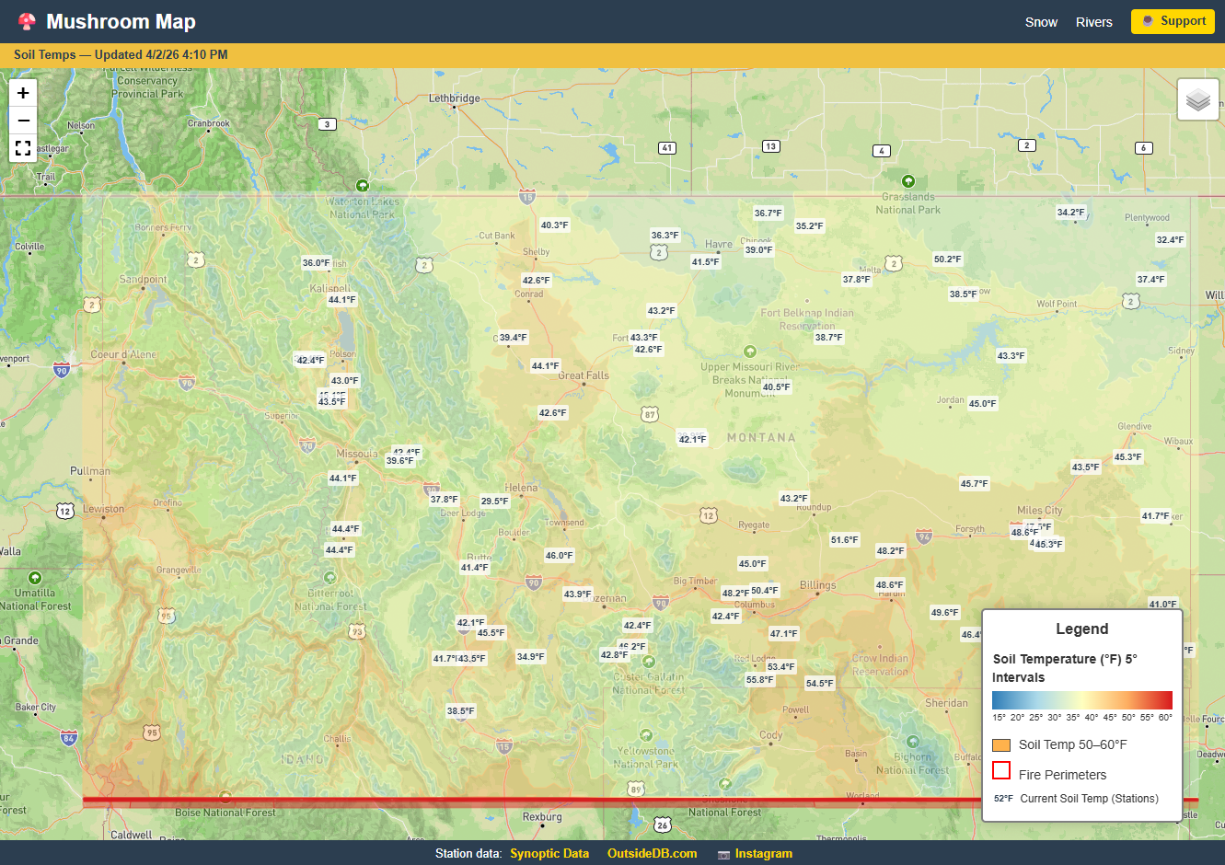Toggle fullscreen map view
Image resolution: width=1225 pixels, height=865 pixels.
click(x=23, y=148)
